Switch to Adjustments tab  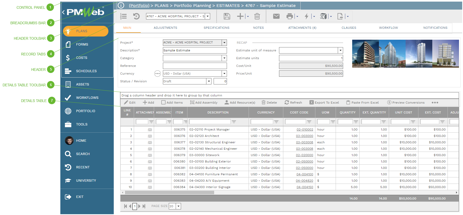click(166, 28)
